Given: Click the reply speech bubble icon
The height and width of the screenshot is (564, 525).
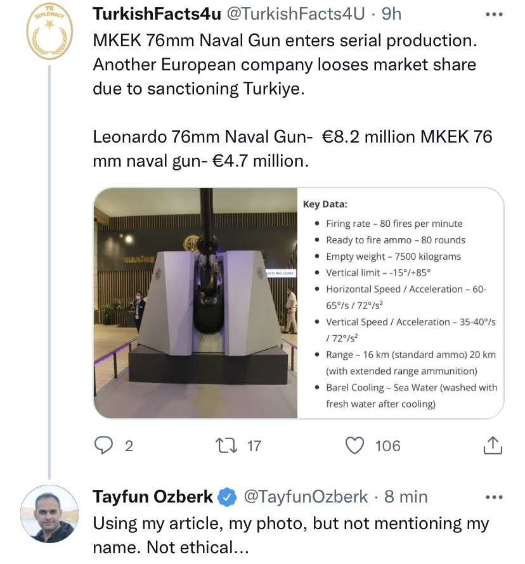Looking at the screenshot, I should 103,445.
